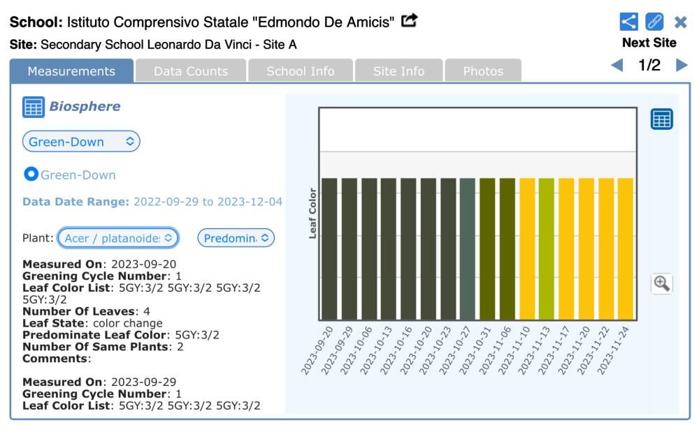
Task: Open the School Info tab
Action: [x=300, y=71]
